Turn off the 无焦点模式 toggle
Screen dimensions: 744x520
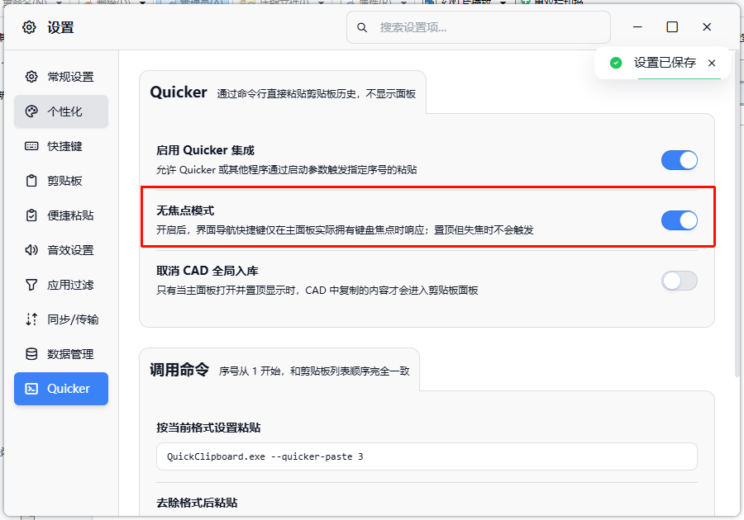click(x=679, y=220)
